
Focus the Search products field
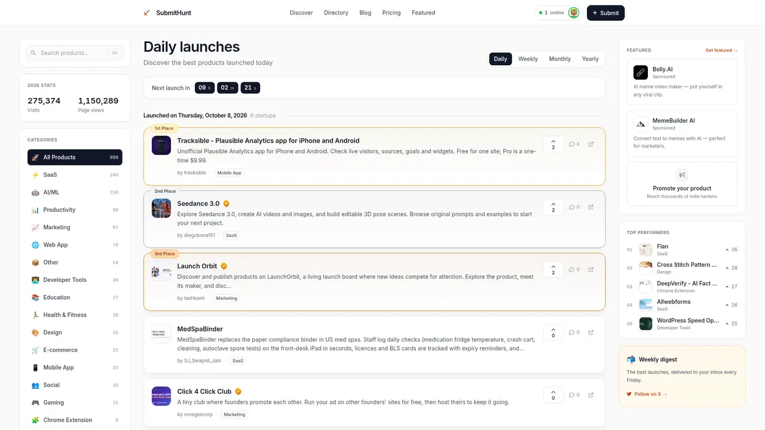point(75,53)
